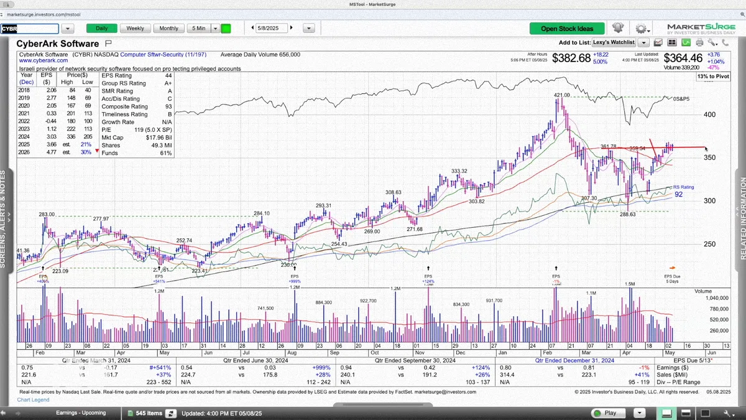Click the symbol input field with CYBR
The height and width of the screenshot is (420, 746).
coord(29,29)
